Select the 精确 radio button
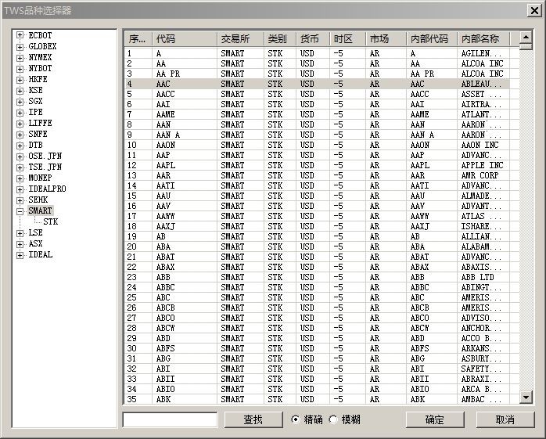The image size is (546, 439). tap(295, 419)
